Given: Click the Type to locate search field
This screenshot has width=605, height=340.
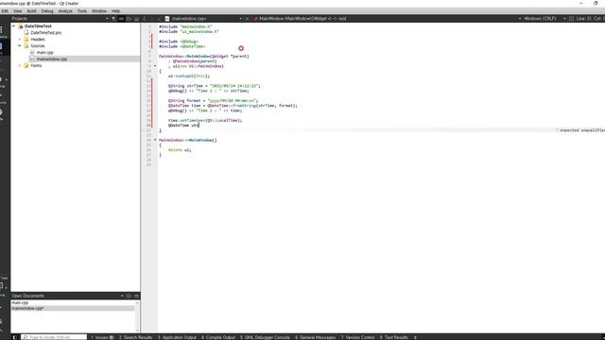Looking at the screenshot, I should [x=54, y=337].
